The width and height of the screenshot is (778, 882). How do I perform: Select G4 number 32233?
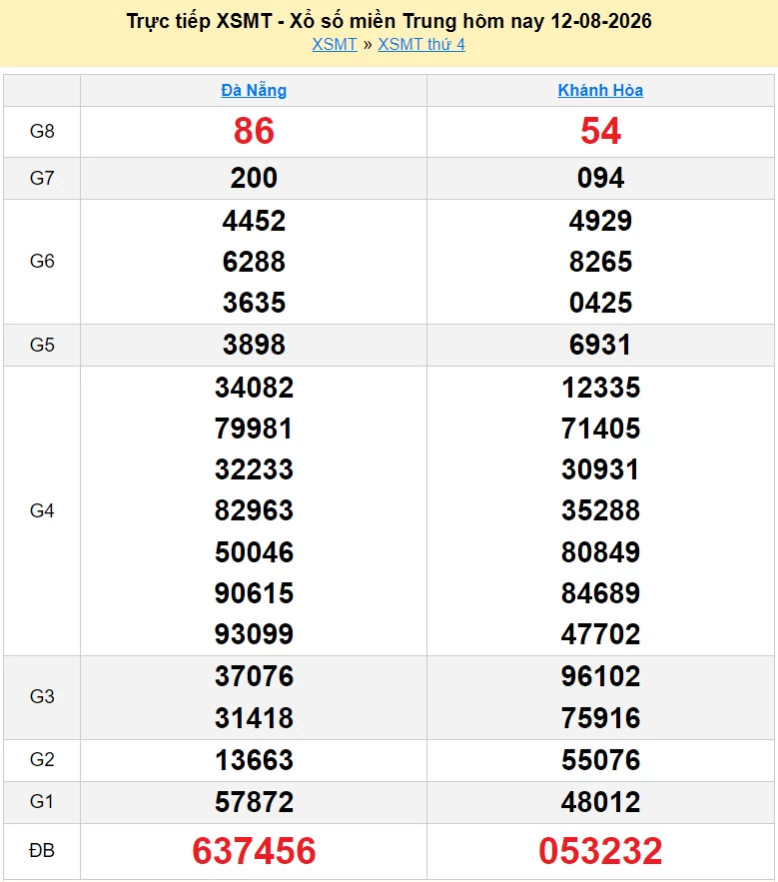[x=254, y=469]
